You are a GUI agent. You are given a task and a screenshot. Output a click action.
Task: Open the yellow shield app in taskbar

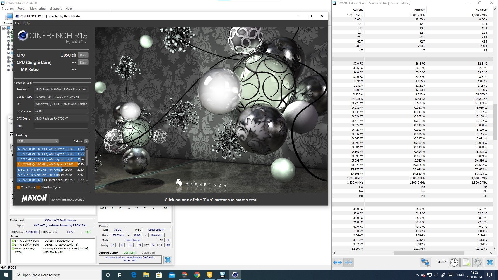210,275
